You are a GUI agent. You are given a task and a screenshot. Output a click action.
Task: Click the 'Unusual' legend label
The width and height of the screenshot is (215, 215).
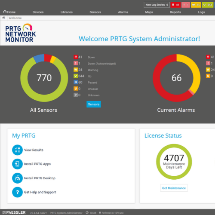click(93, 89)
